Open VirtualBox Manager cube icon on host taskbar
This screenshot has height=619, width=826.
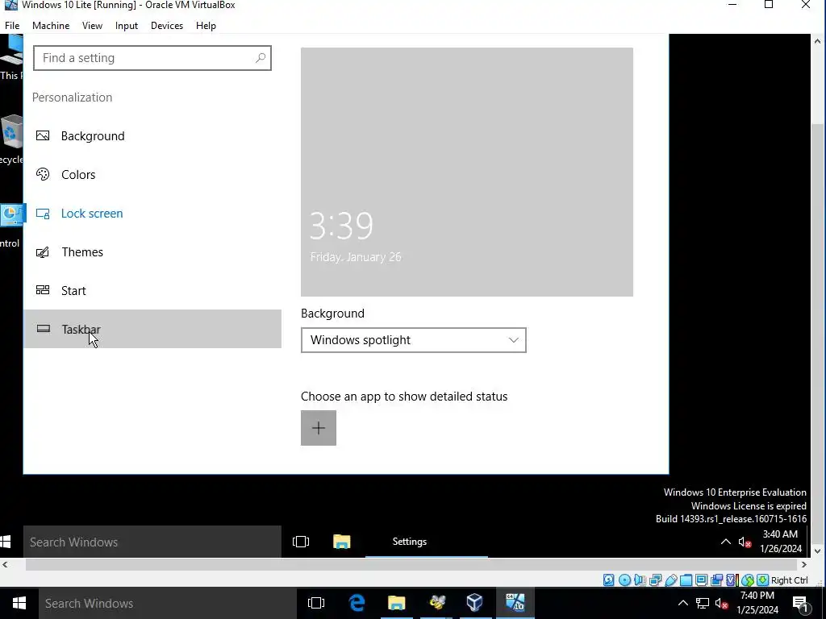pyautogui.click(x=474, y=603)
